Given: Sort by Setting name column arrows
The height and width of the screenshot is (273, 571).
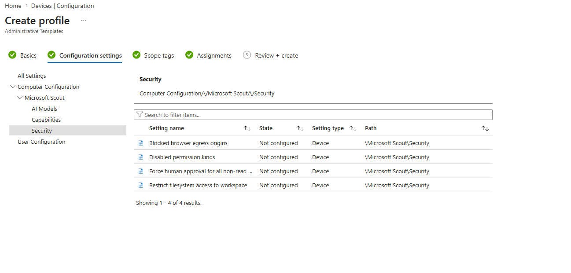Looking at the screenshot, I should tap(247, 128).
